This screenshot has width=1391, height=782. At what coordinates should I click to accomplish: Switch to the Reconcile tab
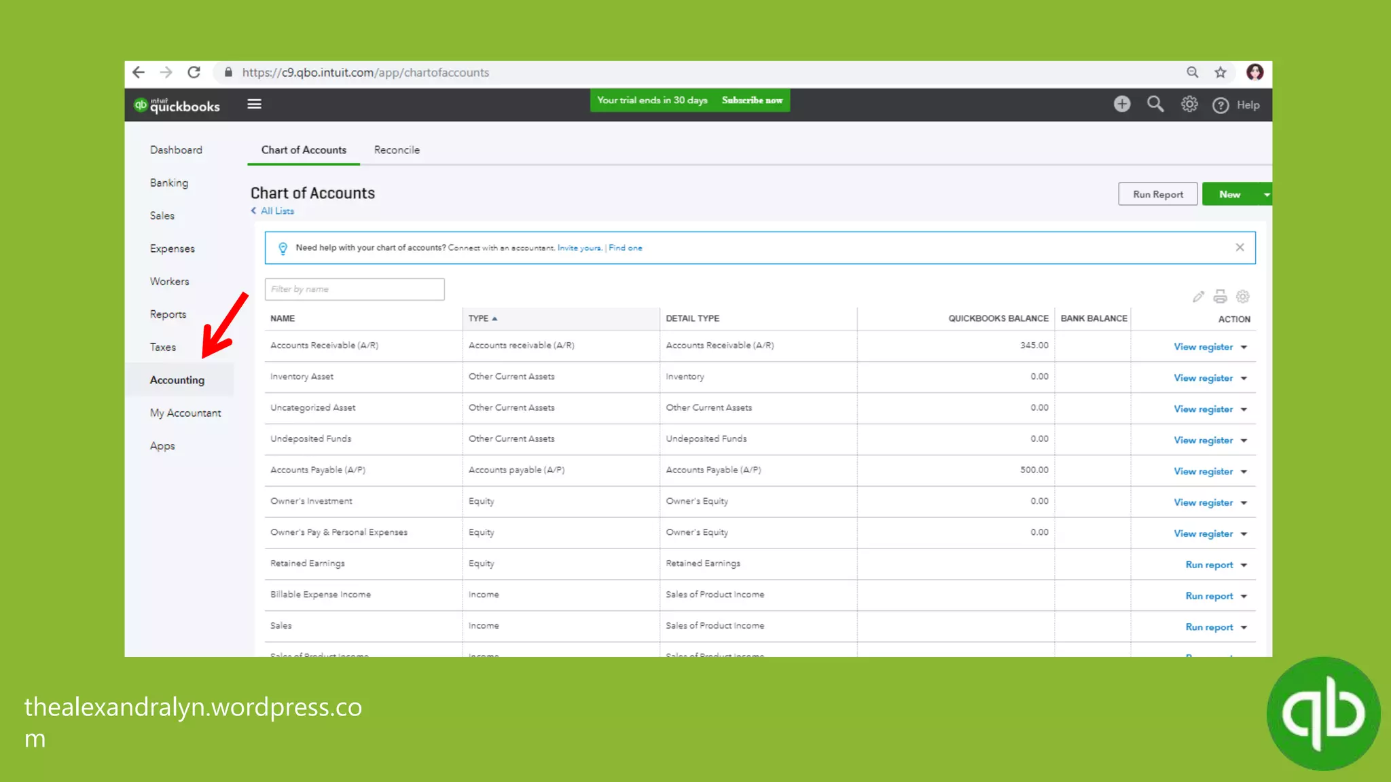[x=397, y=150]
